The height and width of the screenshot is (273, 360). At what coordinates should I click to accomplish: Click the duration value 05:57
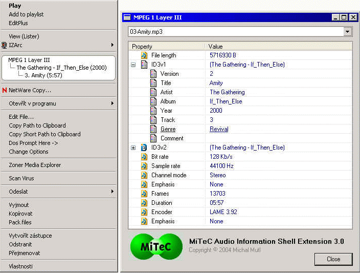click(x=216, y=203)
